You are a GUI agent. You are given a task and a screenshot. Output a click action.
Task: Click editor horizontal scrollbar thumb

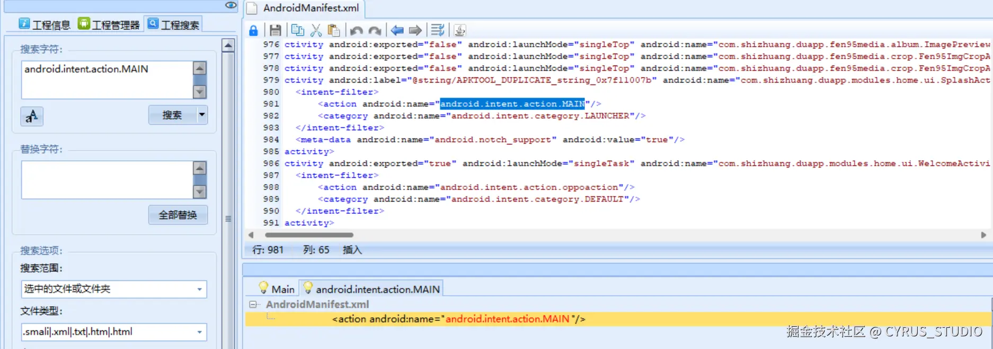point(309,235)
